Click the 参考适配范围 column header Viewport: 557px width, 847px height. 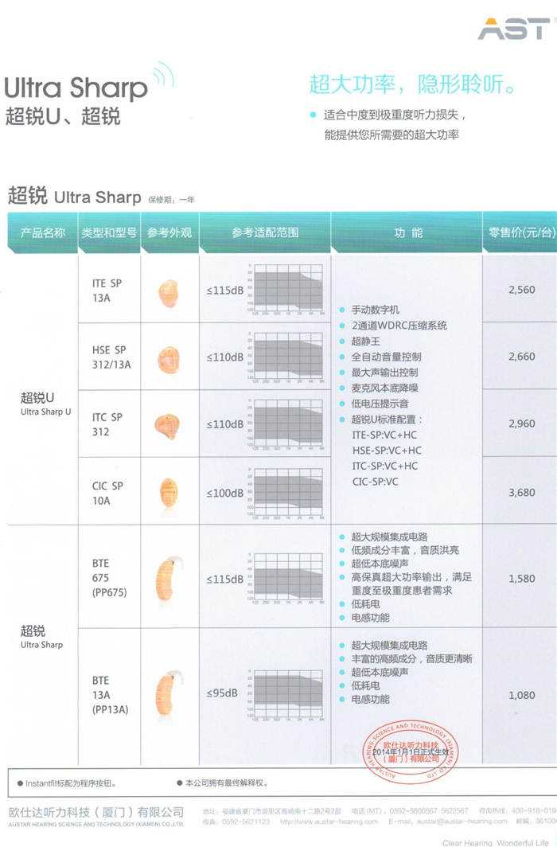pyautogui.click(x=265, y=232)
